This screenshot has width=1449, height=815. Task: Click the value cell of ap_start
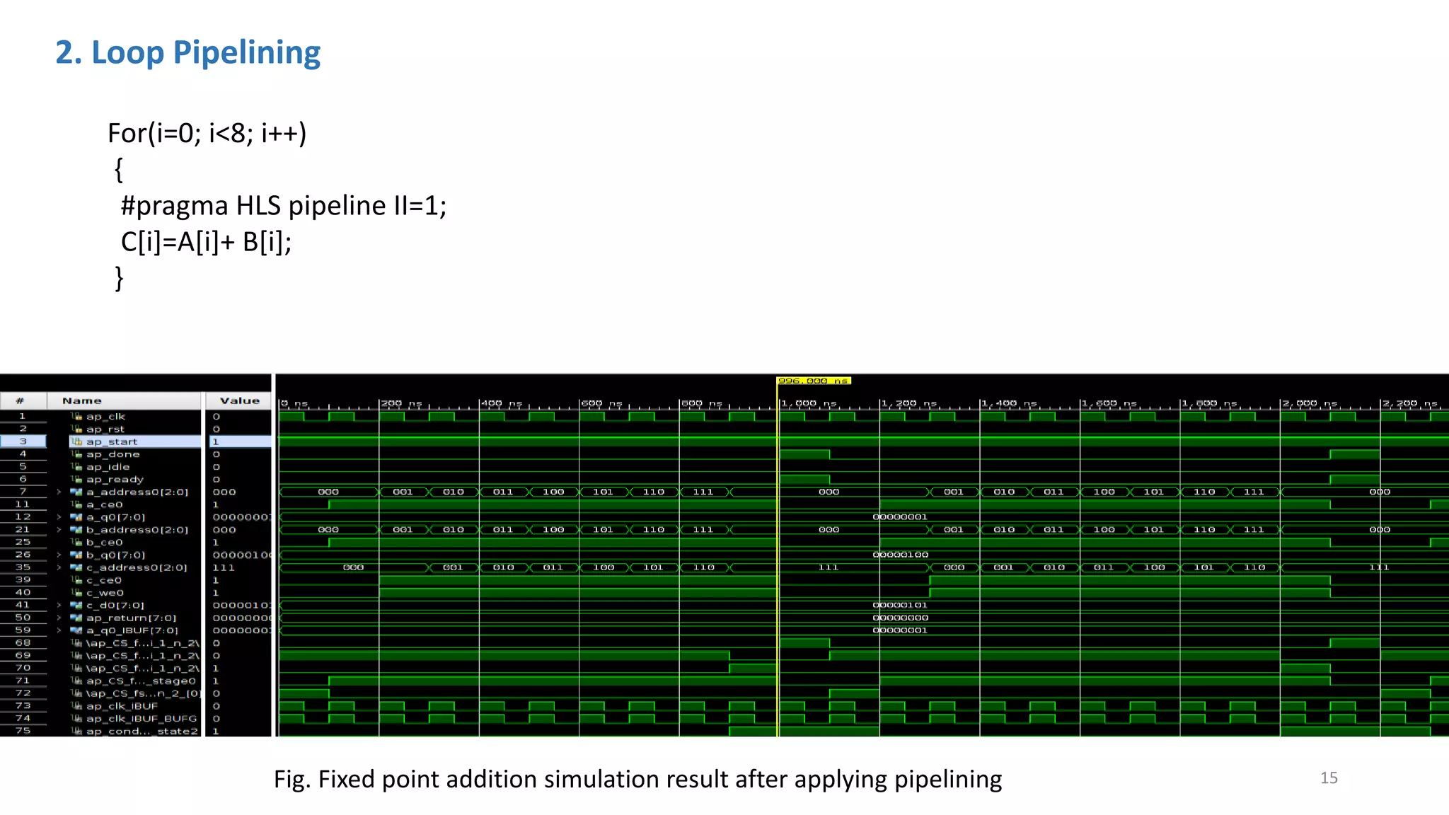239,441
